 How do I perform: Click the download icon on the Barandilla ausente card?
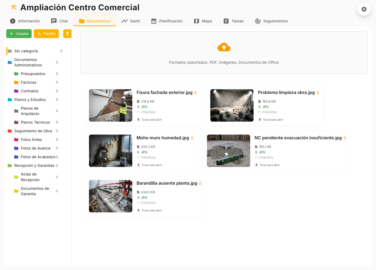pyautogui.click(x=139, y=210)
